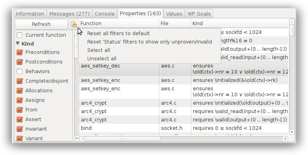This screenshot has width=308, height=155.
Task: Select the Unselect all menu entry
Action: [x=102, y=58]
